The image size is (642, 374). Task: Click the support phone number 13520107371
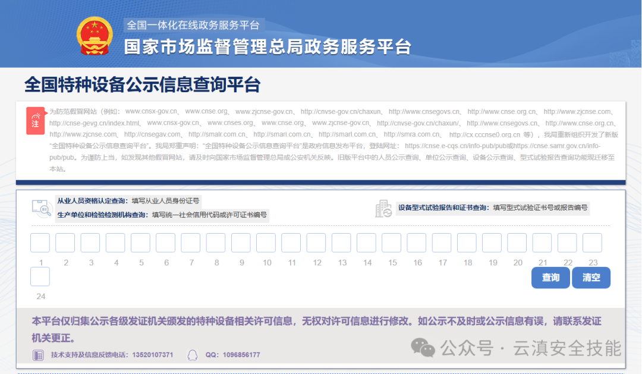(x=153, y=355)
